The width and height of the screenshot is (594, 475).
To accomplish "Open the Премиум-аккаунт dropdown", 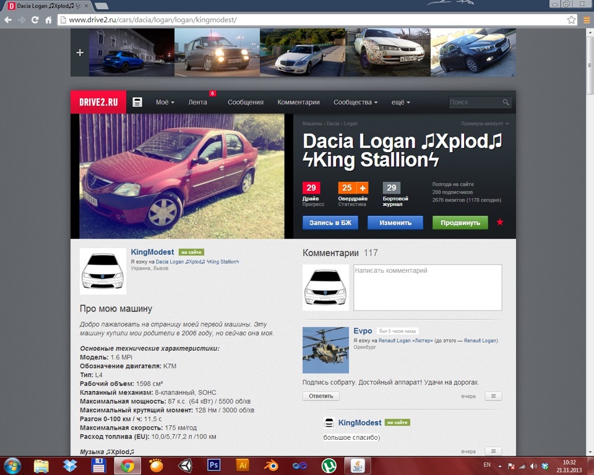I will point(484,124).
